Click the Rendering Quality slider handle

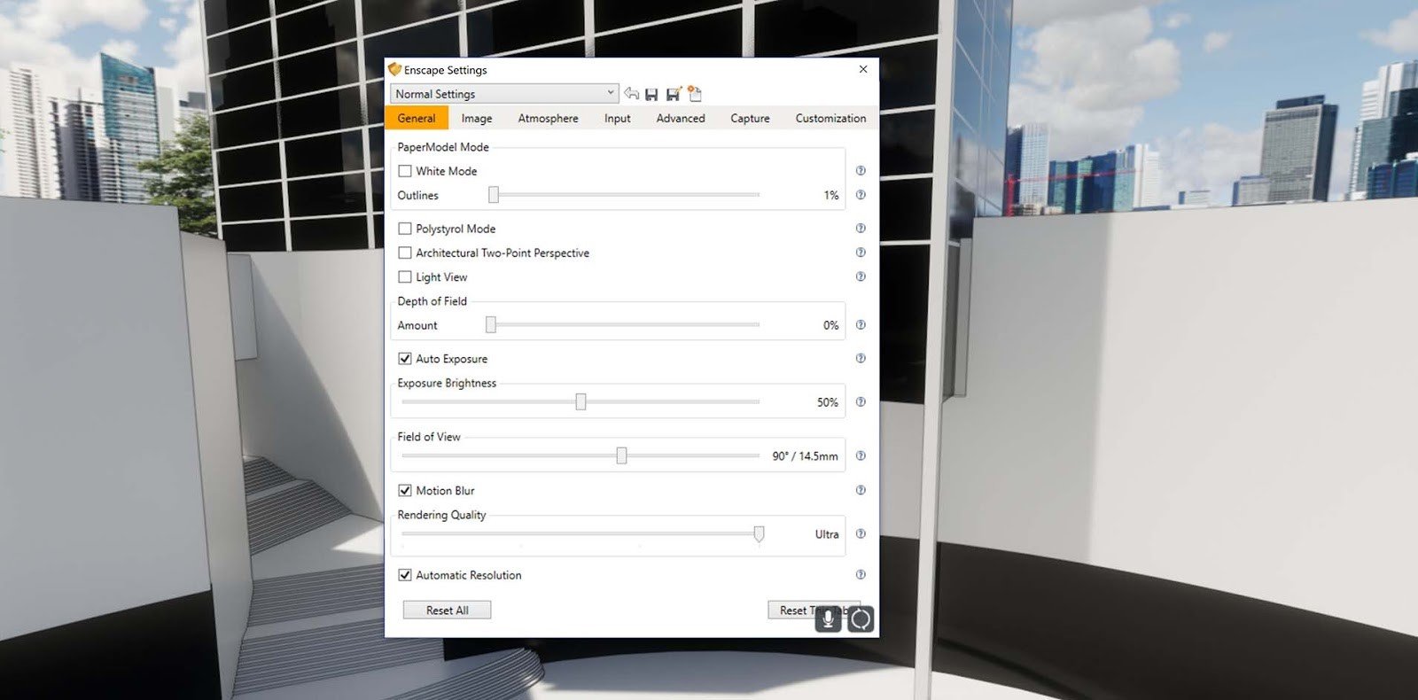tap(759, 534)
